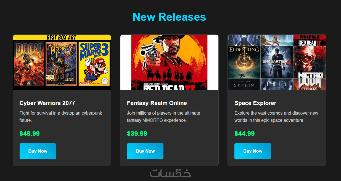Click the $49.99 price label
The width and height of the screenshot is (341, 181).
pos(30,134)
